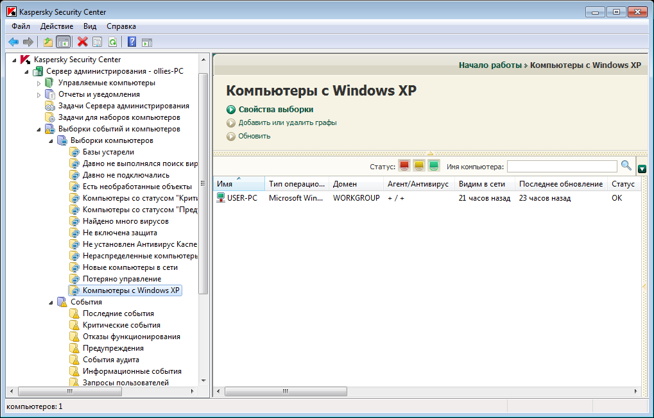Open Предупреждения tree item
The height and width of the screenshot is (418, 654).
pos(113,348)
